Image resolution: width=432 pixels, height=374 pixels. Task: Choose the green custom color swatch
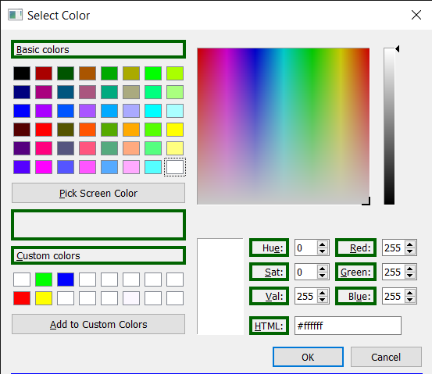coord(44,280)
